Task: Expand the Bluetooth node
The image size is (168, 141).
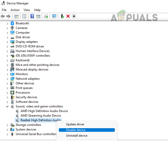Action: [7, 24]
